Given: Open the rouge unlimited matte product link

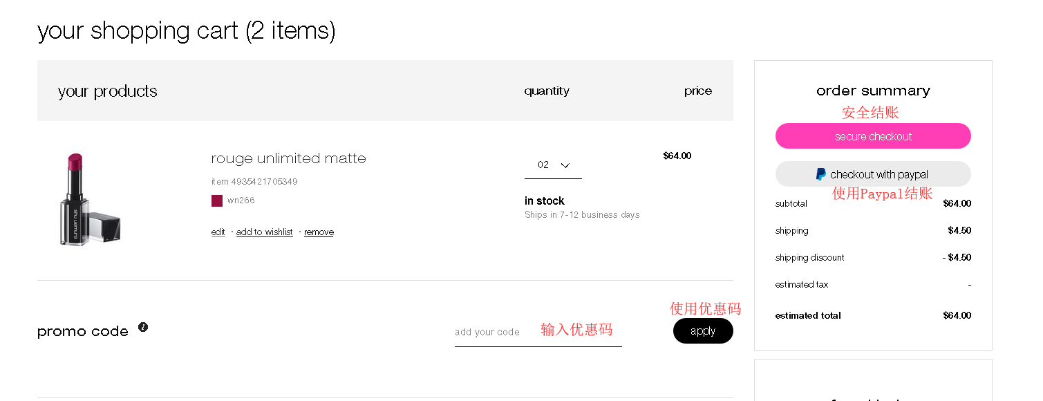Looking at the screenshot, I should click(x=288, y=158).
